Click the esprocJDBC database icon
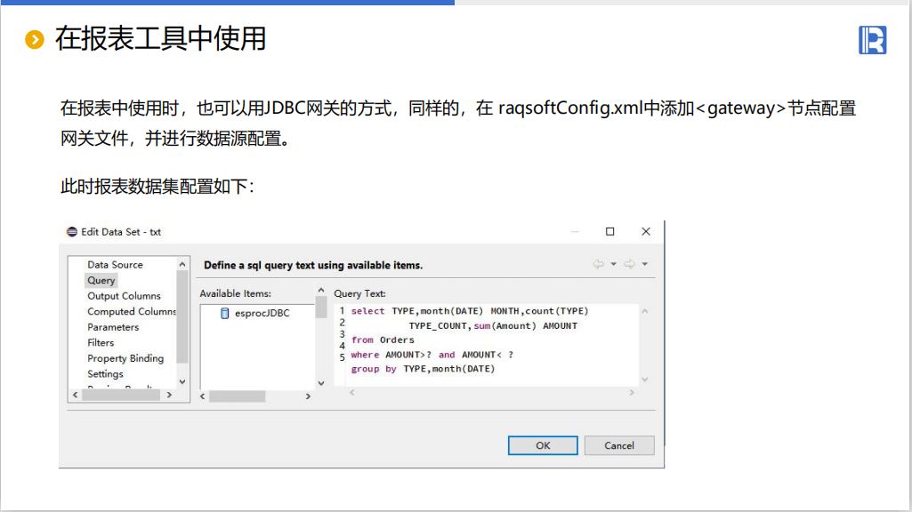This screenshot has height=512, width=912. [224, 313]
